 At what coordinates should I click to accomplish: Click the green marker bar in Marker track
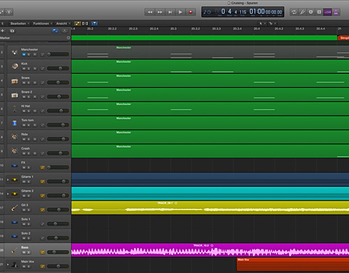(205, 38)
